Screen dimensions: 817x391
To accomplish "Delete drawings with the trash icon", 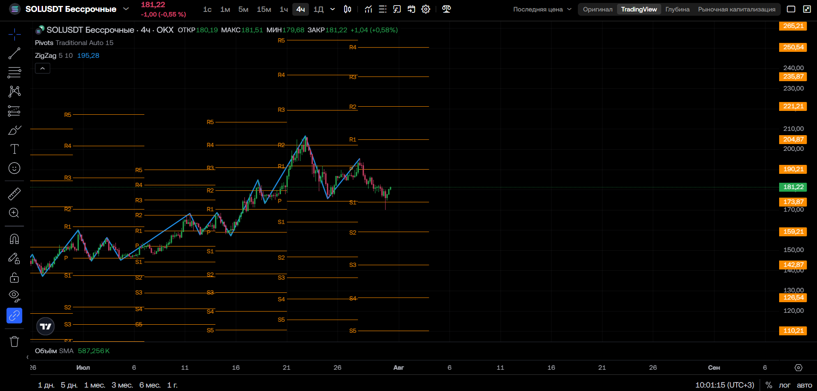I will tap(14, 341).
